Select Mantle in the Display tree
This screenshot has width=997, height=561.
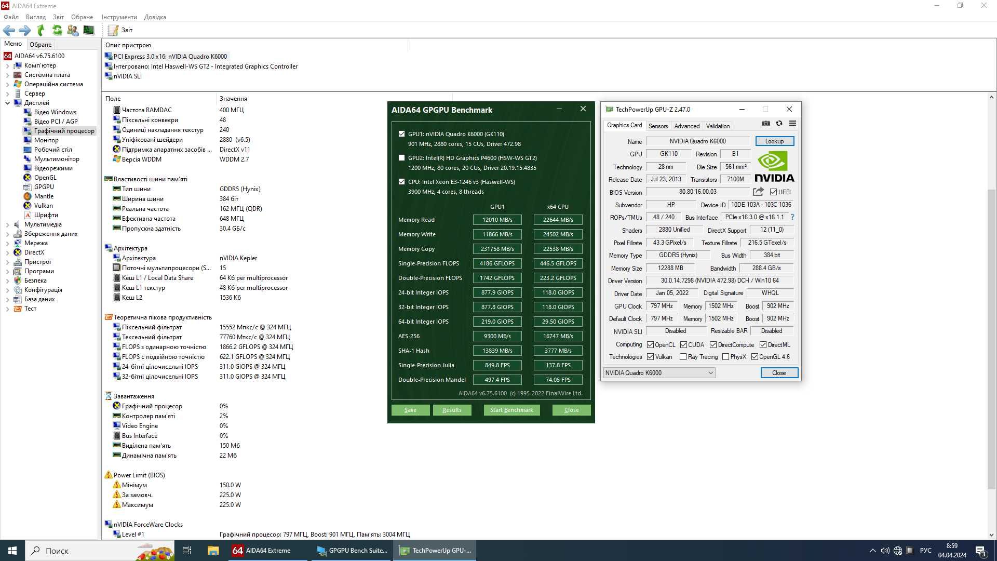(44, 196)
